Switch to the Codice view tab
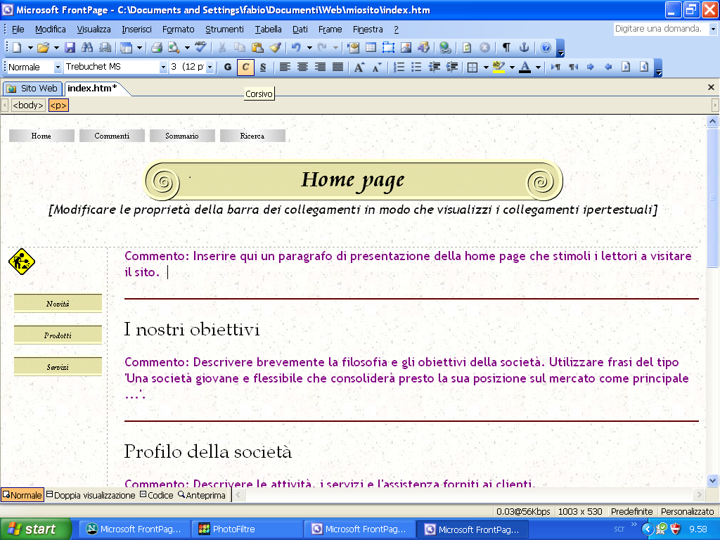The image size is (720, 540). click(x=157, y=495)
